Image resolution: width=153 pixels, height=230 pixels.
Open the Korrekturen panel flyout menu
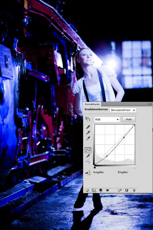pos(150,104)
